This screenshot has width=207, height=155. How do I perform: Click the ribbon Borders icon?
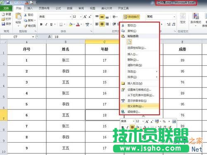click(x=61, y=24)
